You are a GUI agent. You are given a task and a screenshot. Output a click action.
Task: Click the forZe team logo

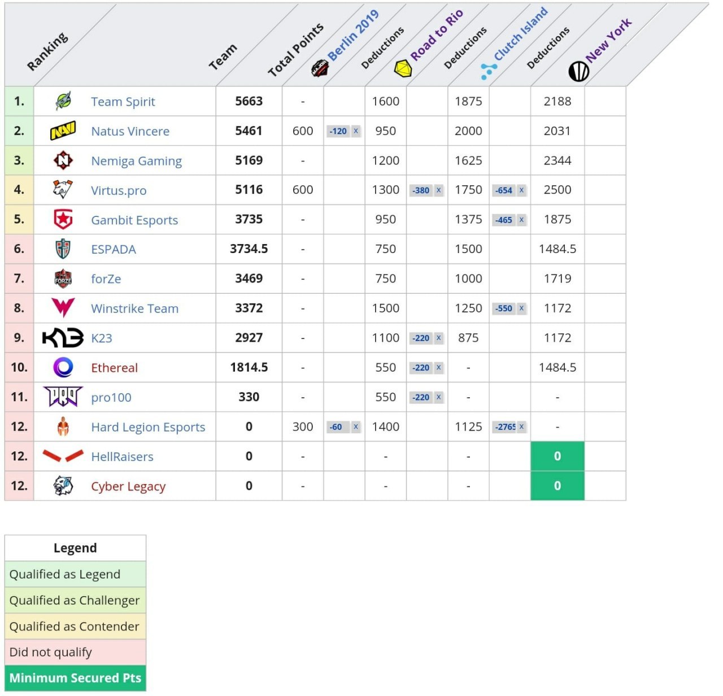tap(63, 279)
